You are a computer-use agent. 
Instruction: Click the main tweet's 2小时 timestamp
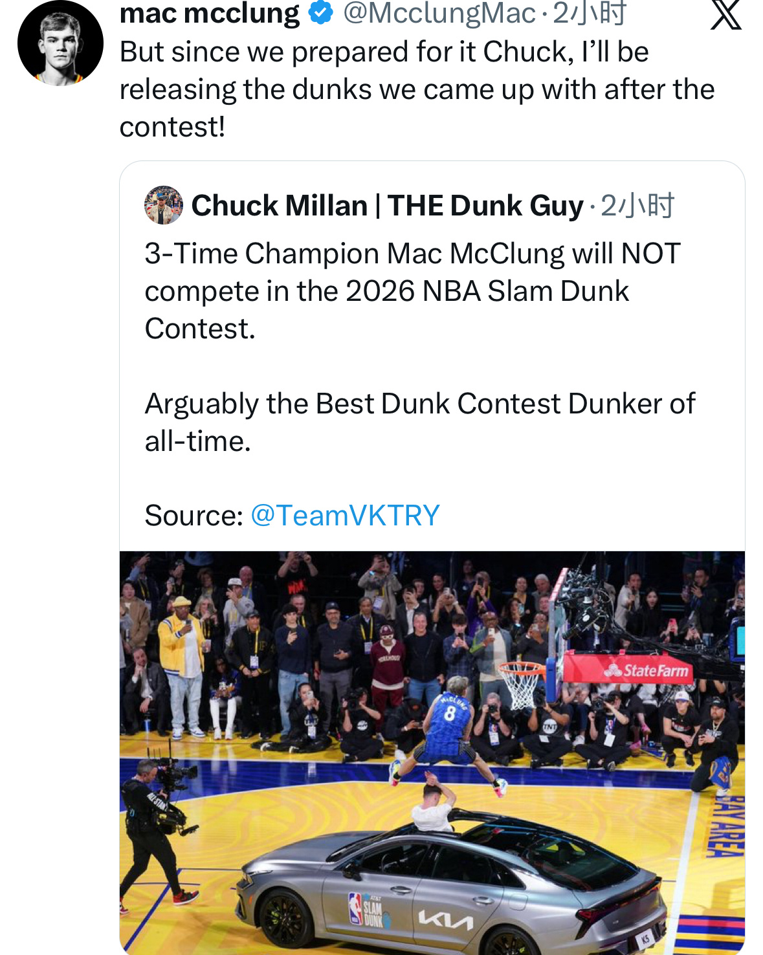click(x=589, y=13)
